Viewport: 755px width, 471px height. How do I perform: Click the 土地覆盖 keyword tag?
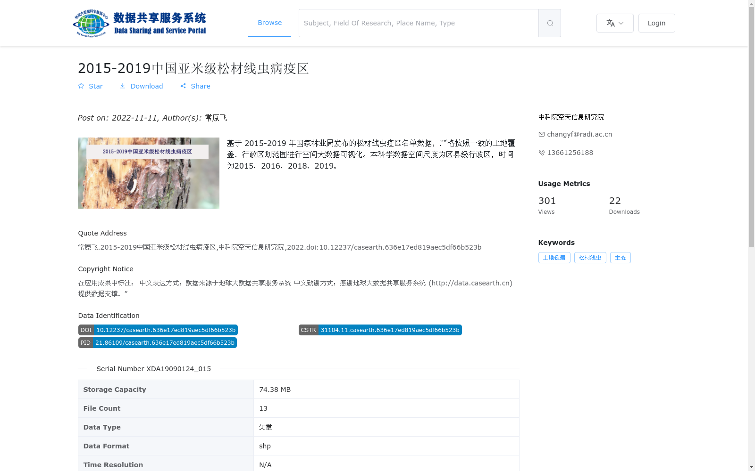554,258
